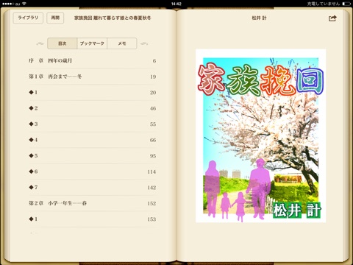Tap the battery indicator in status bar
Image resolution: width=353 pixels, height=265 pixels.
[346, 4]
